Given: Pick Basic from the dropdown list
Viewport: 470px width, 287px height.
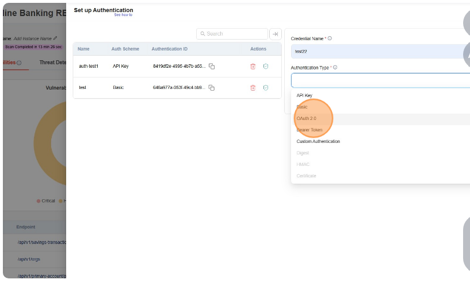Looking at the screenshot, I should coord(302,107).
